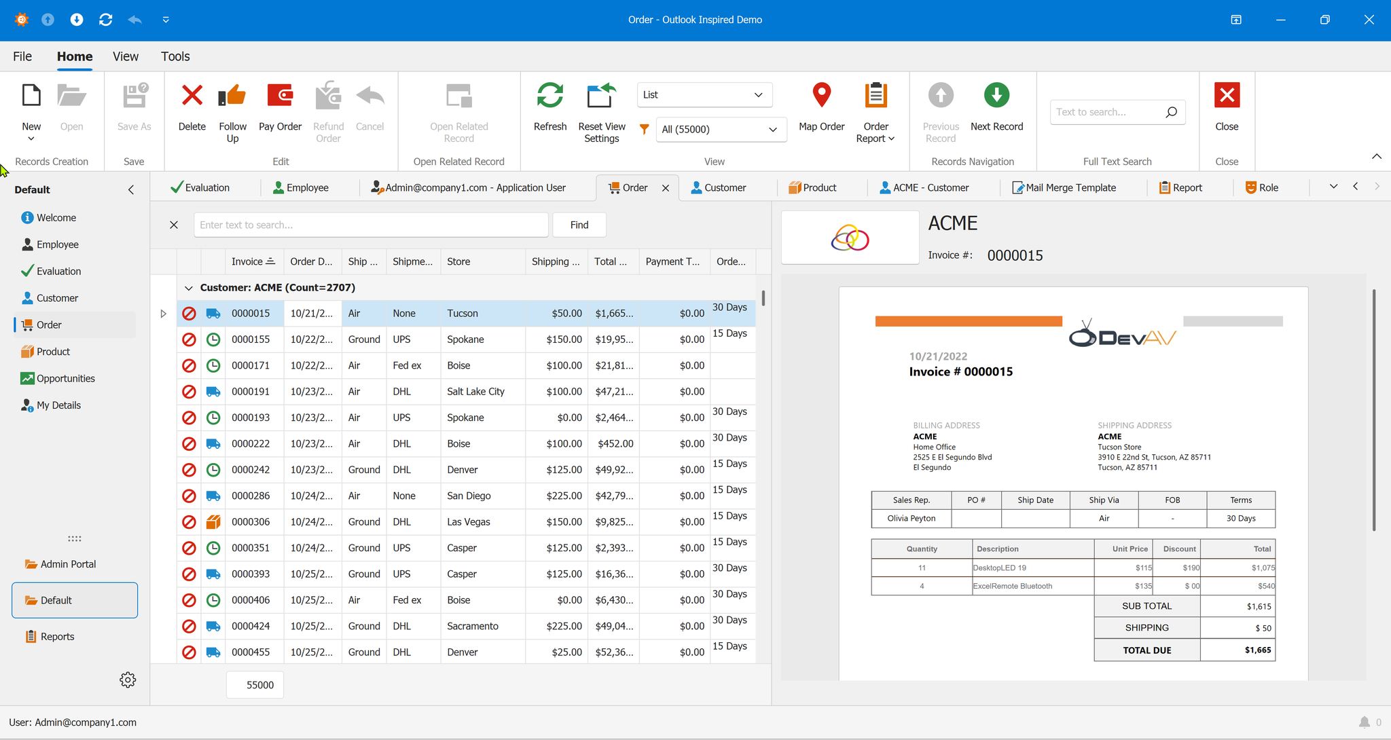1391x740 pixels.
Task: Expand the row indicator for invoice 0000015
Action: (163, 314)
